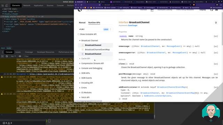Copy the BroadcastChannel interface link icon

click(216, 23)
